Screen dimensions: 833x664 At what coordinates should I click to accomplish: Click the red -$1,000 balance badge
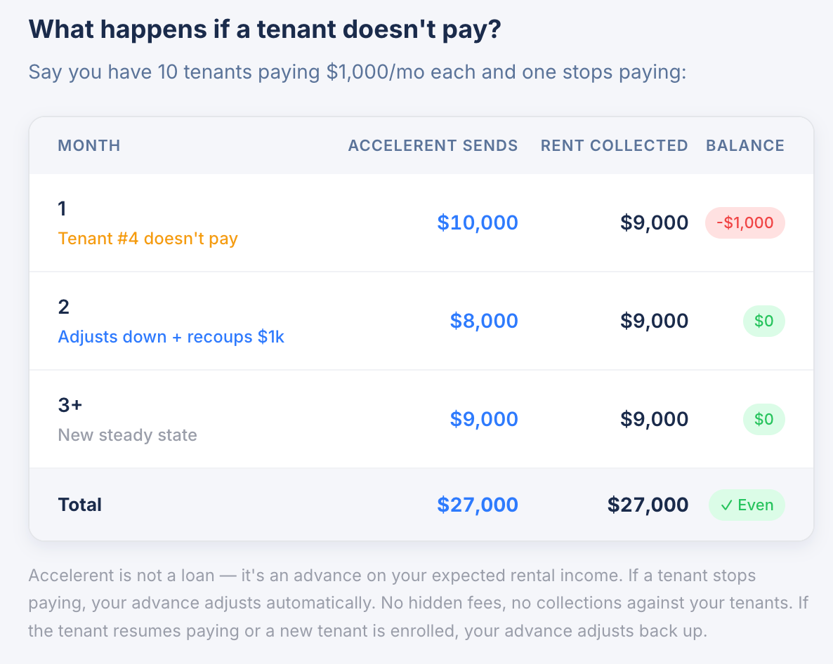pyautogui.click(x=745, y=223)
